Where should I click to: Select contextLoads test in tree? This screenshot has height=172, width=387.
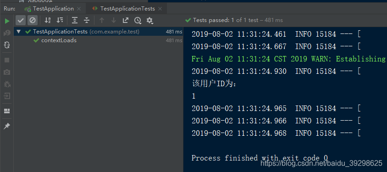[x=59, y=40]
